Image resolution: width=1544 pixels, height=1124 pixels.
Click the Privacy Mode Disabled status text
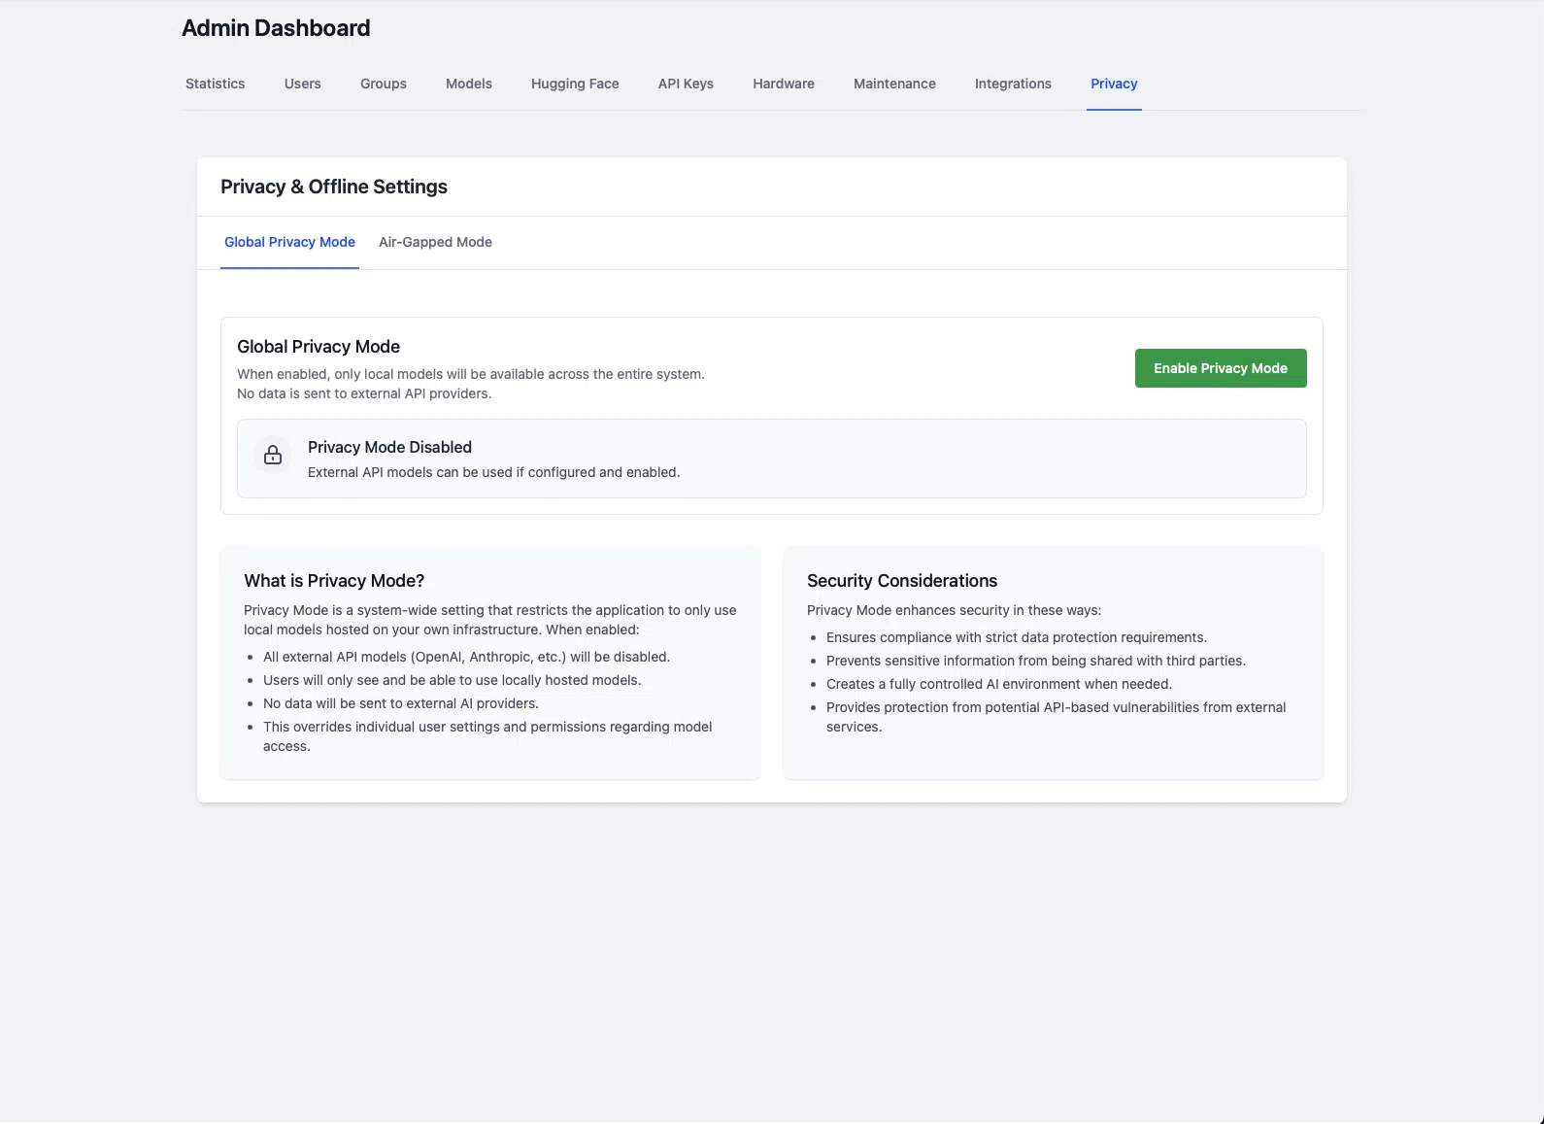[x=389, y=447]
